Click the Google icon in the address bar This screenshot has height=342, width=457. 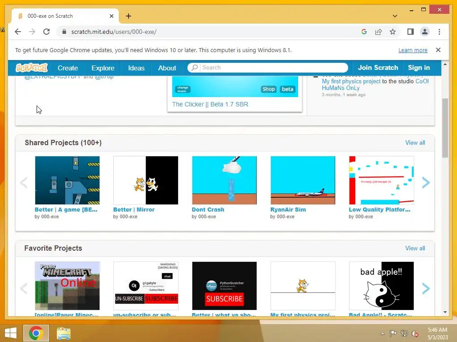(x=364, y=32)
